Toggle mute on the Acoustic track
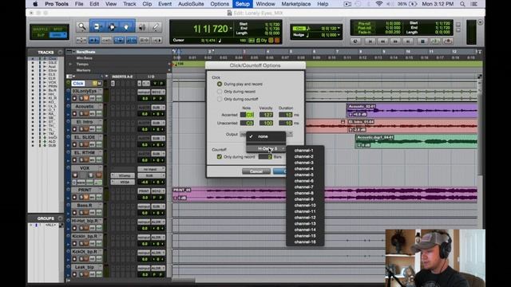This screenshot has height=287, width=511. pyautogui.click(x=86, y=113)
